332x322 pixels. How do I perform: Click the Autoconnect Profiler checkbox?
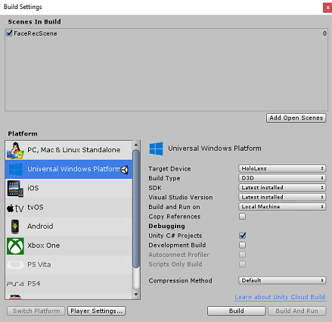coord(242,255)
